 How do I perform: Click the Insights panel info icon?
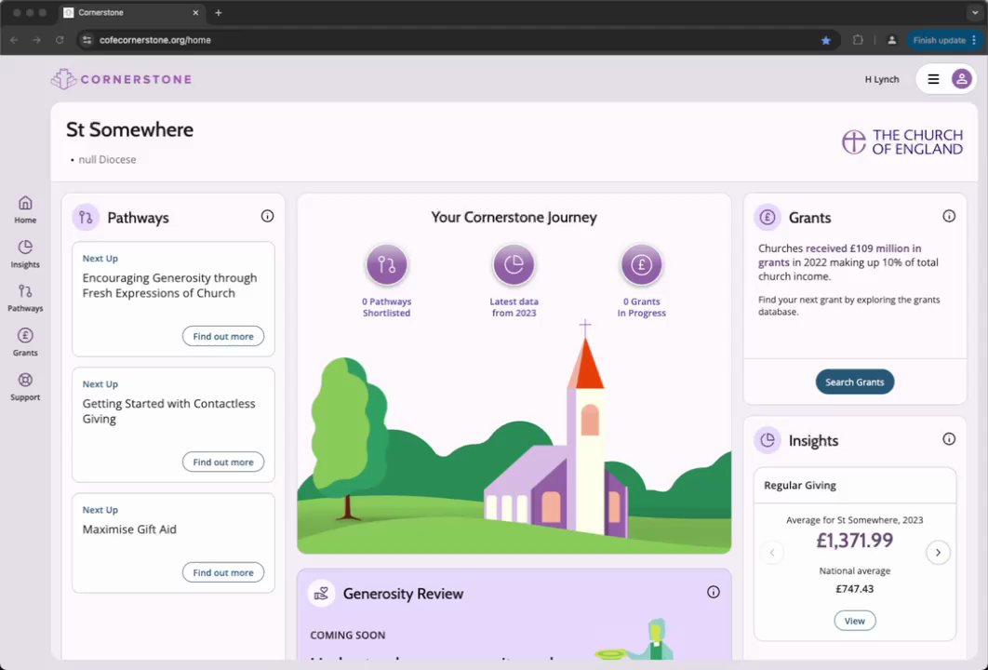949,439
